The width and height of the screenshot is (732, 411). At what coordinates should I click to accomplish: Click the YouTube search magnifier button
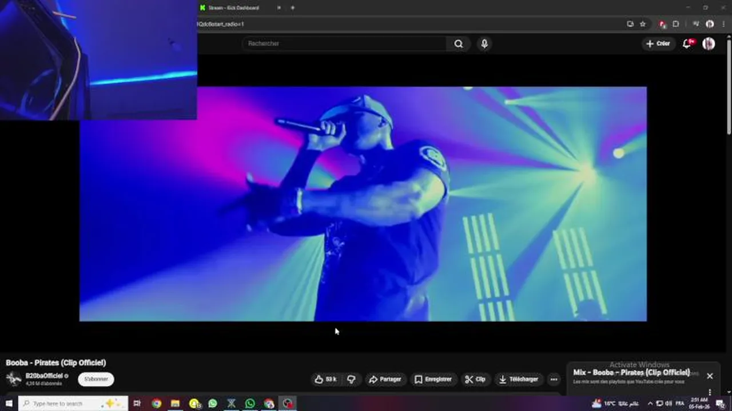[x=458, y=44]
